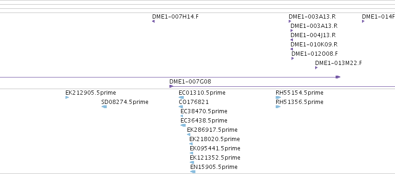This screenshot has width=395, height=174.
Task: Select the SD08274.5prime blue feature glyph
Action: (x=104, y=107)
